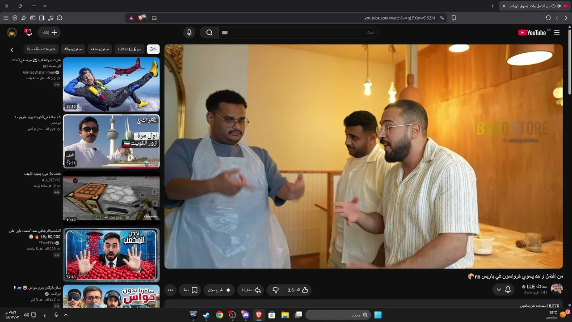The height and width of the screenshot is (322, 572).
Task: Open more actions three-dot menu
Action: tap(170, 290)
